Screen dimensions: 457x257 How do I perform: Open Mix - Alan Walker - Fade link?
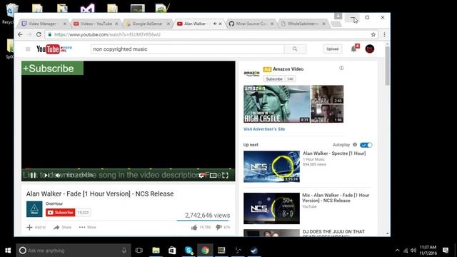(336, 198)
